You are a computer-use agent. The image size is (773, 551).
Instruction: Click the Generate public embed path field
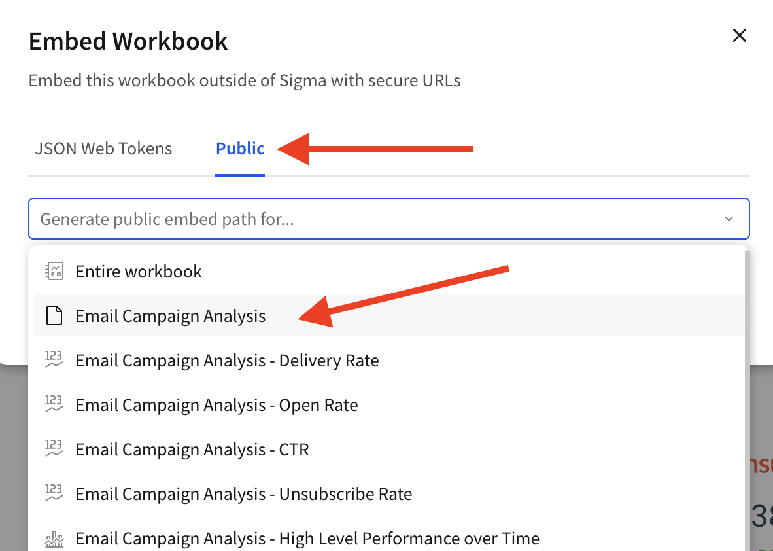(366, 219)
